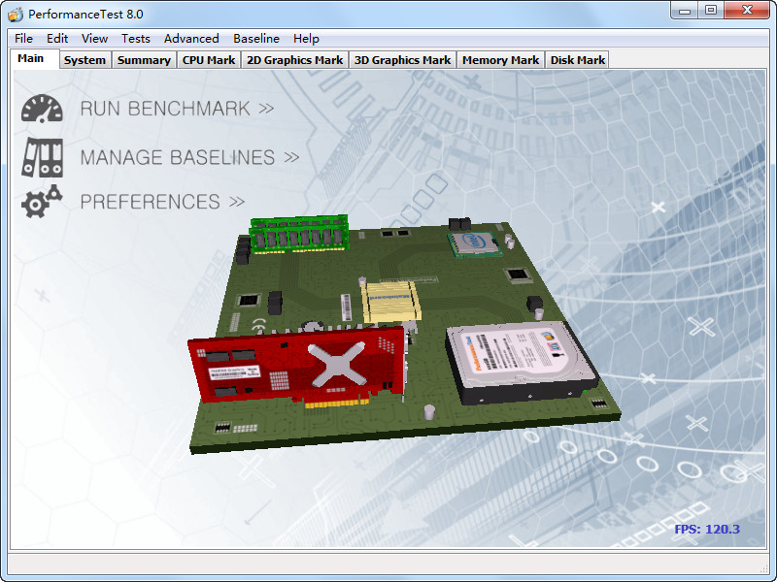Screen dimensions: 777x582
Task: Switch to the CPU Mark tab
Action: (209, 60)
